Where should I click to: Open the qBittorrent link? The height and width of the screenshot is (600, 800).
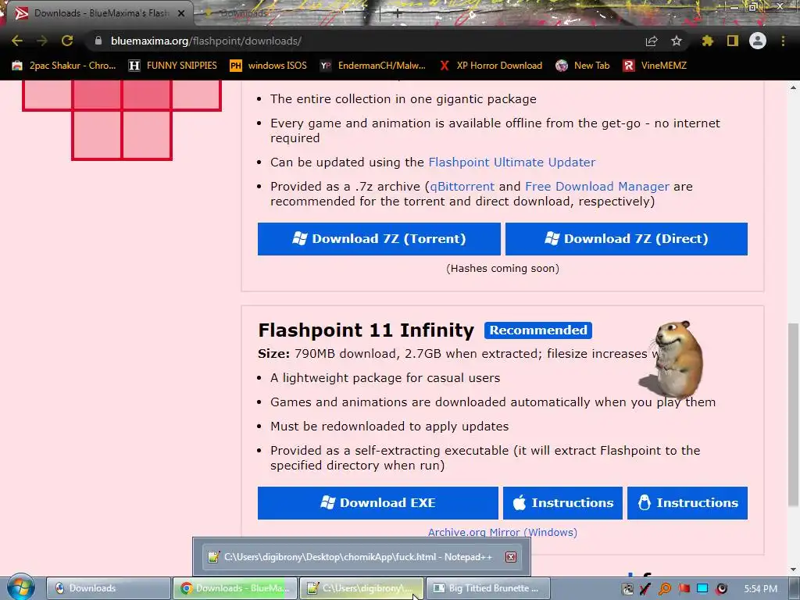pyautogui.click(x=462, y=186)
